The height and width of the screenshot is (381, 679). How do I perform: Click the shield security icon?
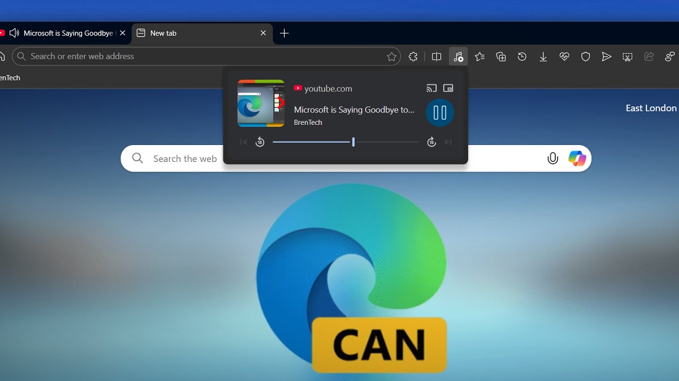586,57
